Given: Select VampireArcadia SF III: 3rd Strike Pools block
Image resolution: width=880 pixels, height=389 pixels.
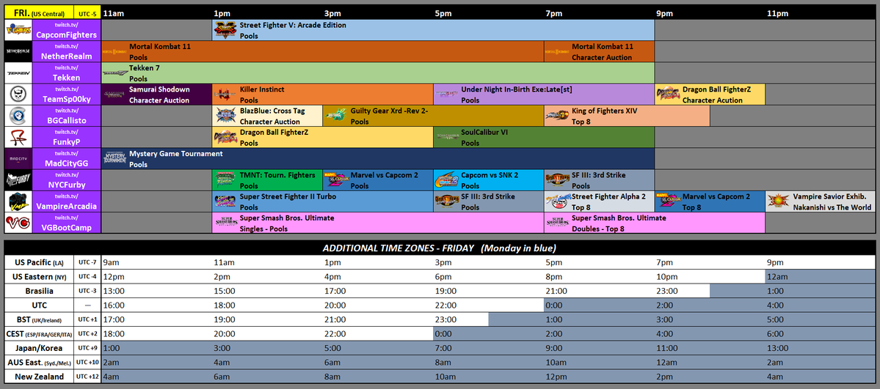Looking at the screenshot, I should [489, 201].
